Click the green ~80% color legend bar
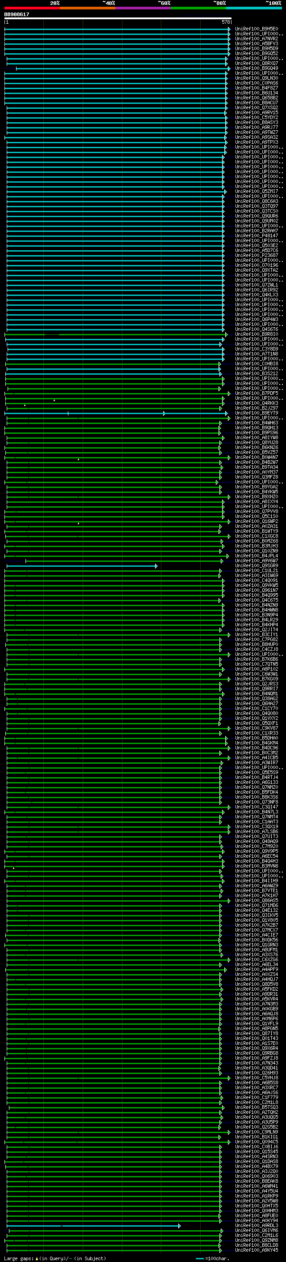Screen dimensions: 286x1262 (x=198, y=8)
